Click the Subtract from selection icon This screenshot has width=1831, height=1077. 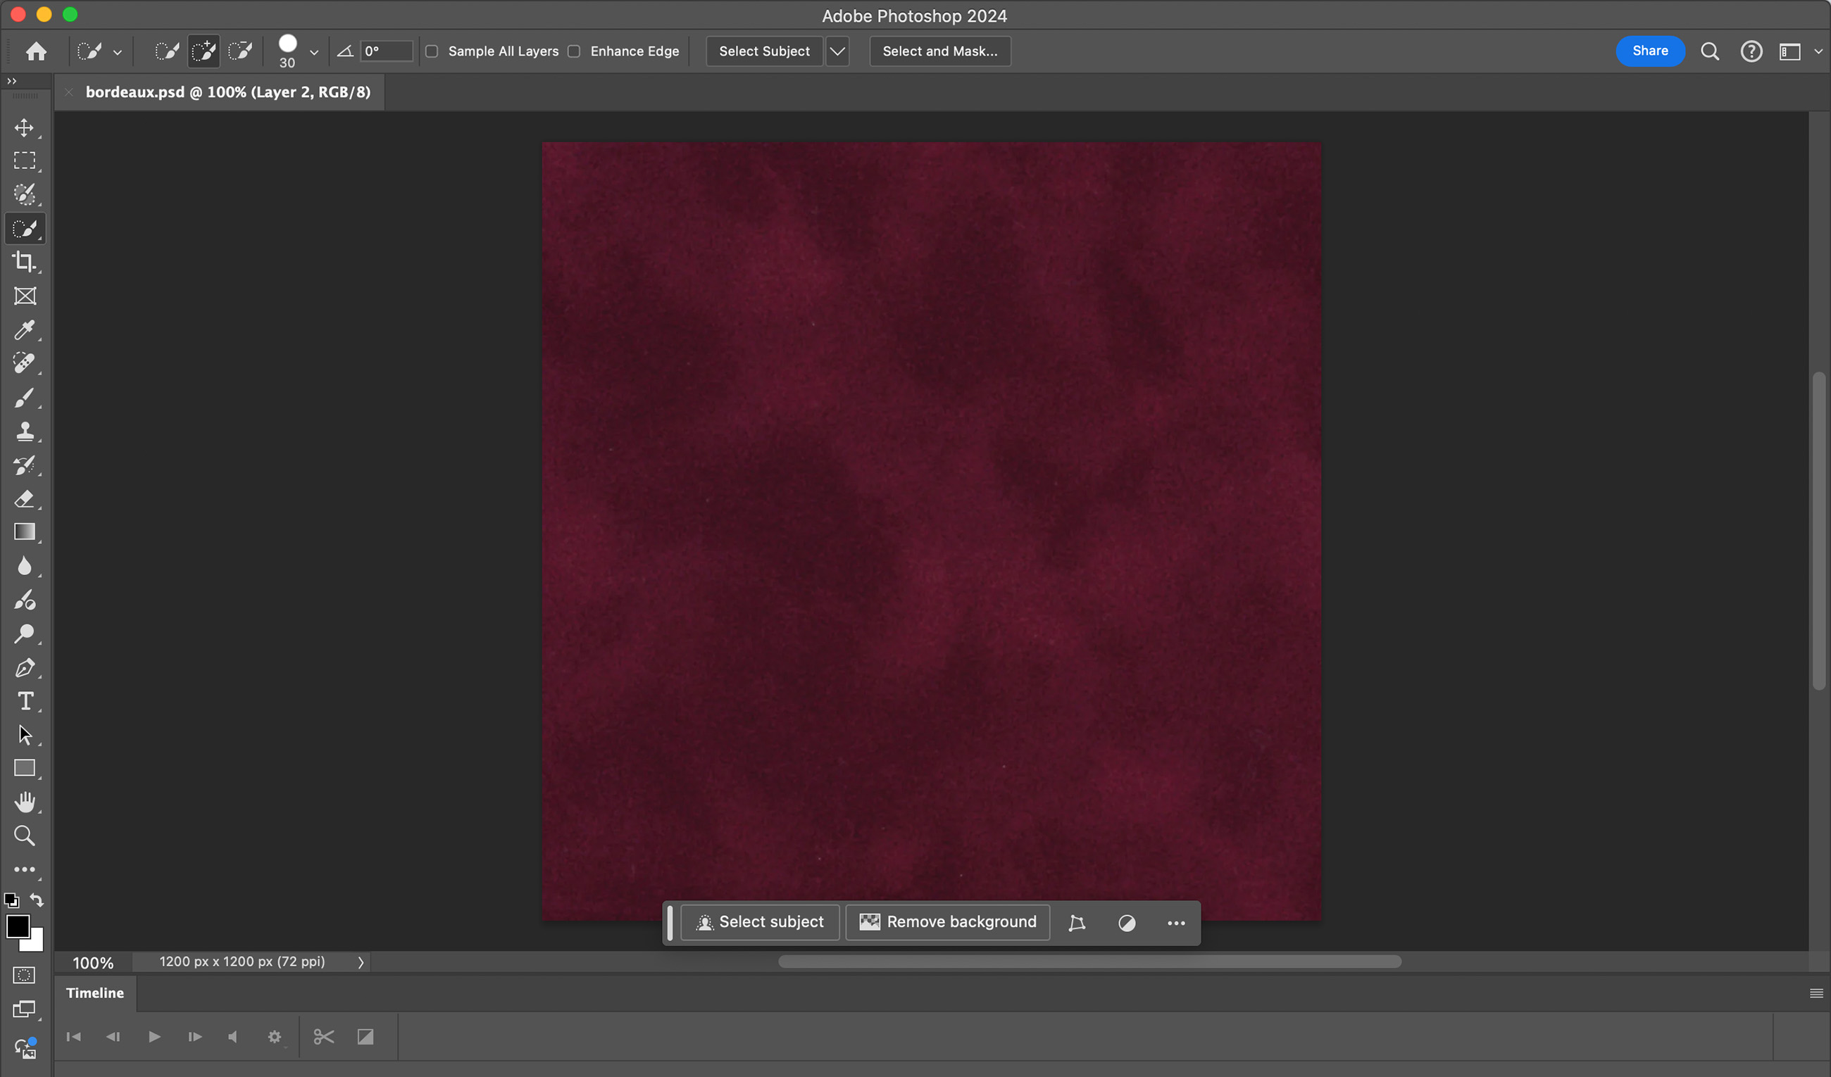tap(239, 51)
